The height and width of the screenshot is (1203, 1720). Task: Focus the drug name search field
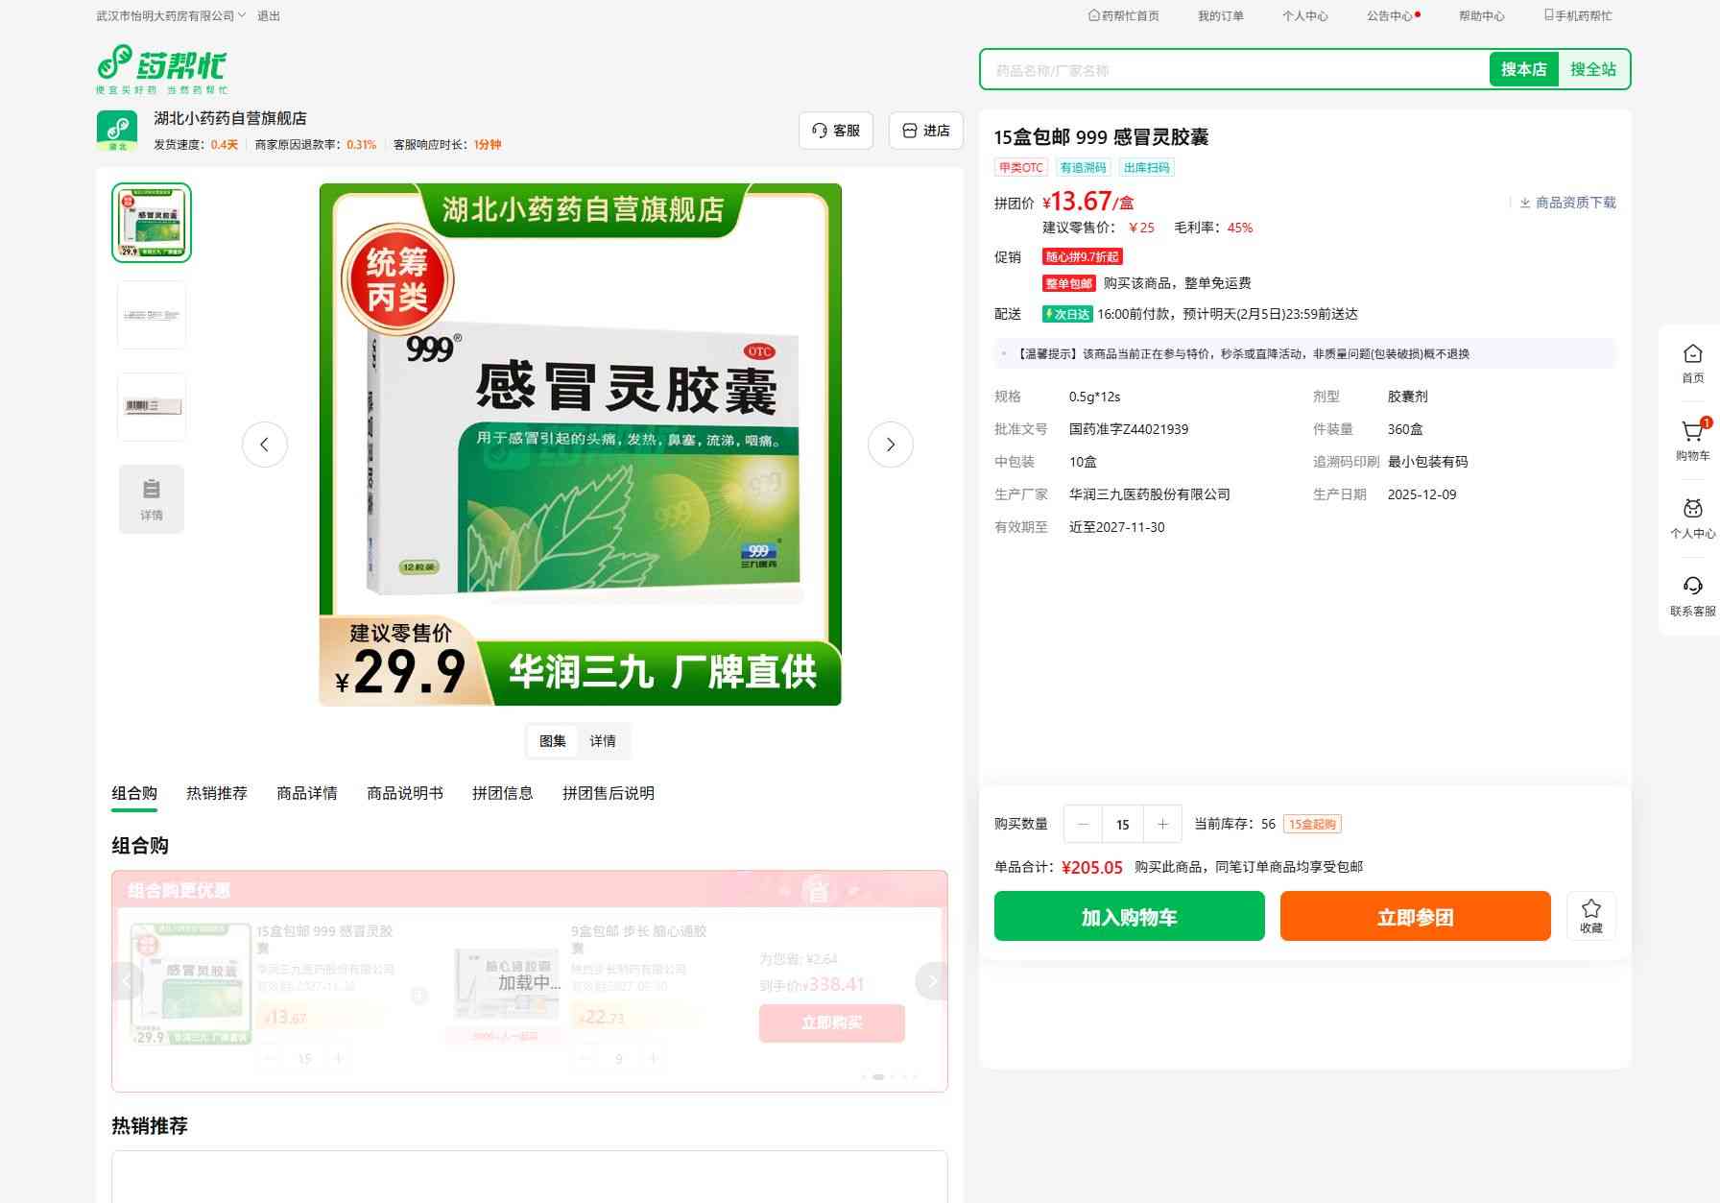[1233, 70]
